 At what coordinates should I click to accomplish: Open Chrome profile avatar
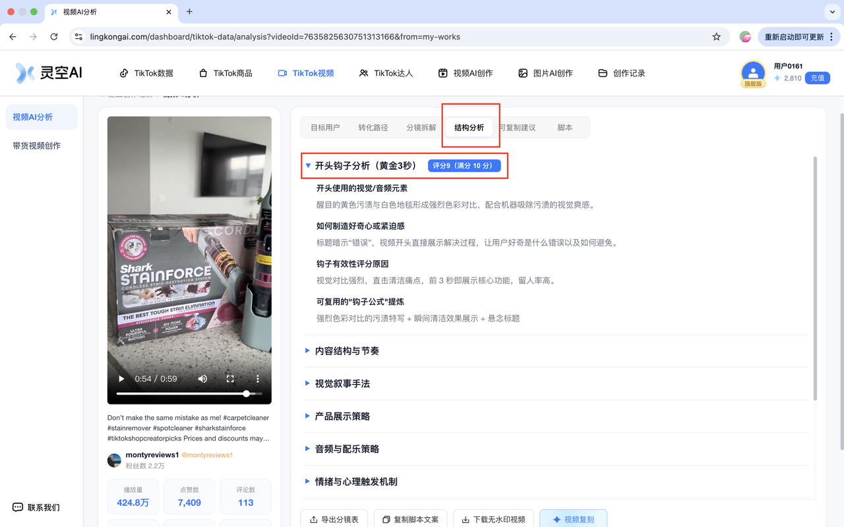tap(745, 37)
